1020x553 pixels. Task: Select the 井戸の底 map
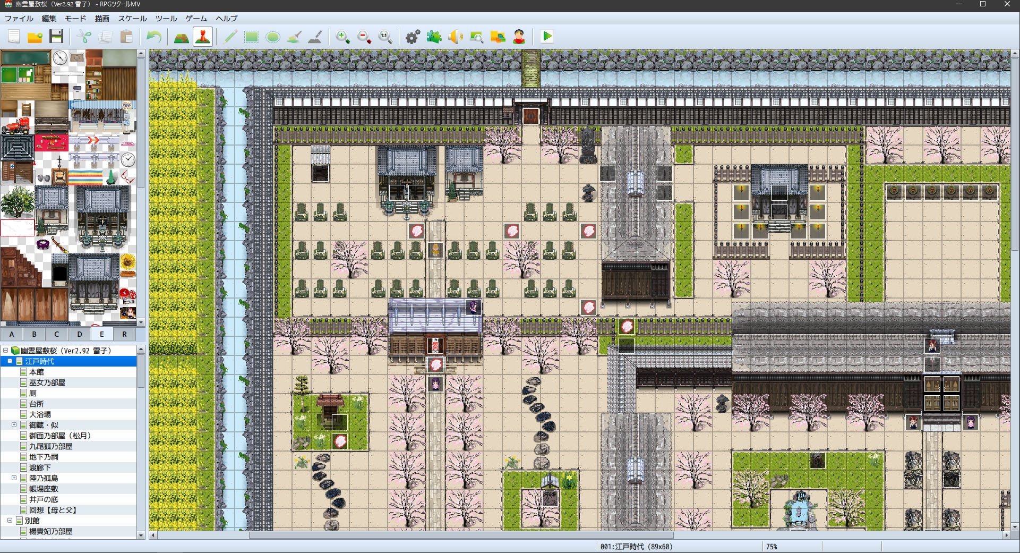[44, 499]
